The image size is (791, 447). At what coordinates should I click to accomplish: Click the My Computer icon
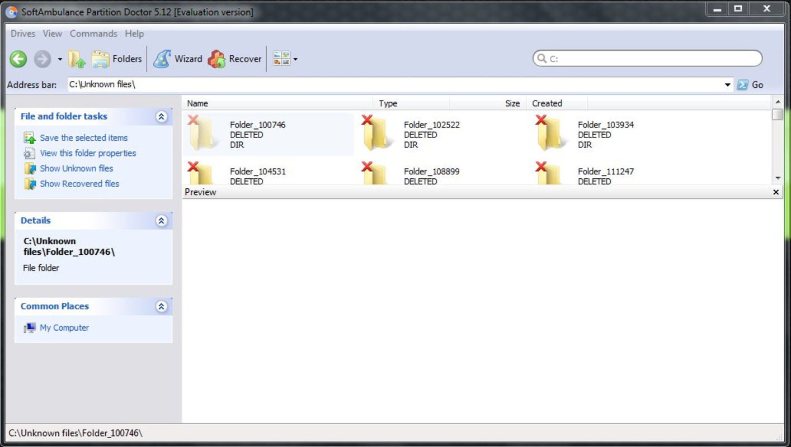[x=30, y=327]
